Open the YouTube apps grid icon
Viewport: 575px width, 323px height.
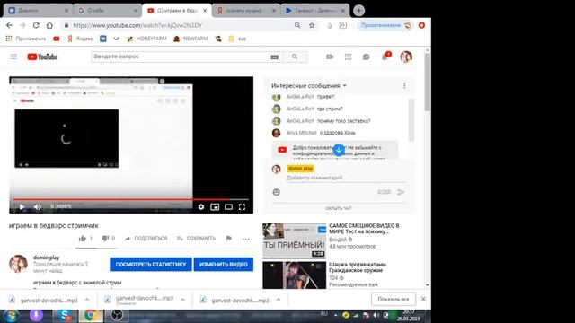pos(348,57)
